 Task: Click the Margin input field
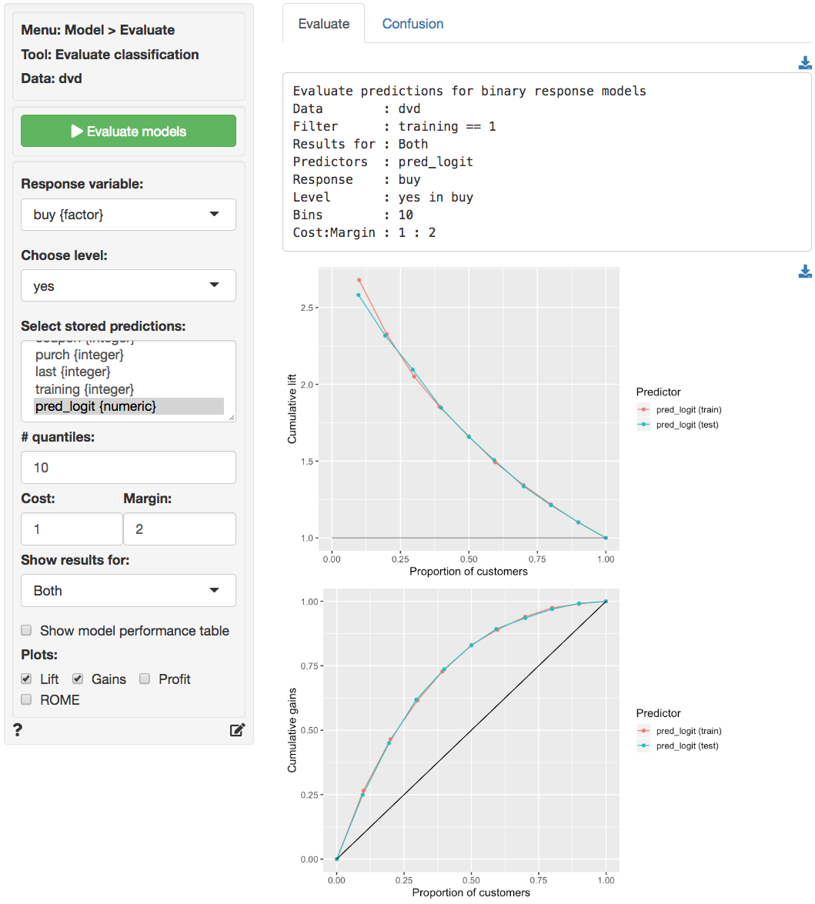click(x=179, y=529)
